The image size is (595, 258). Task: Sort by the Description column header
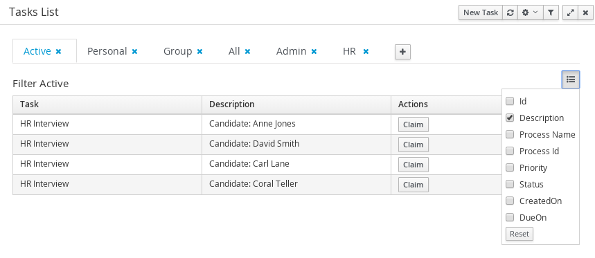(296, 104)
